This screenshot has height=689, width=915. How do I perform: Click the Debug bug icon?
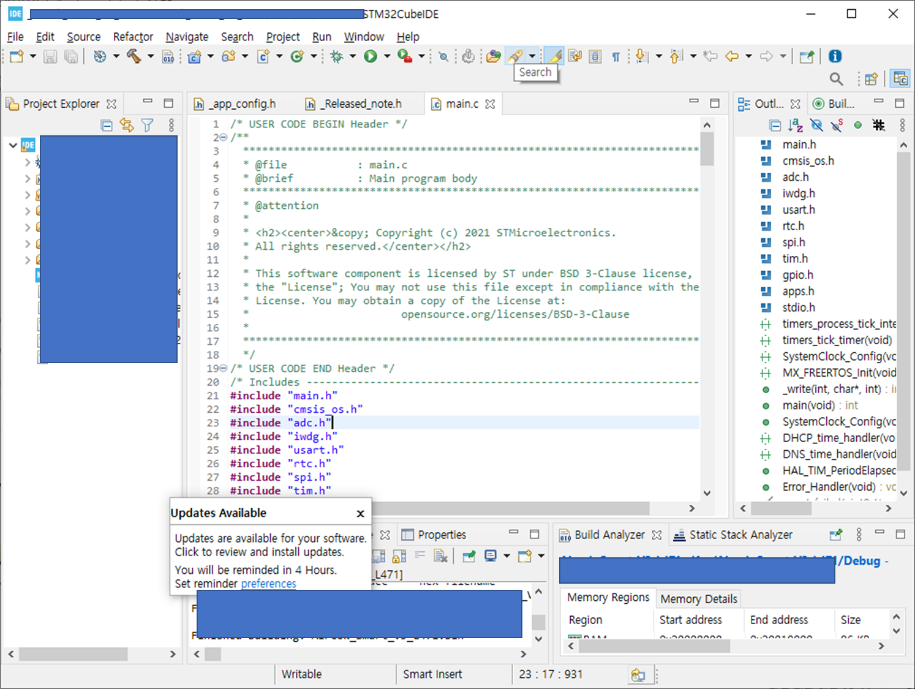pos(336,56)
